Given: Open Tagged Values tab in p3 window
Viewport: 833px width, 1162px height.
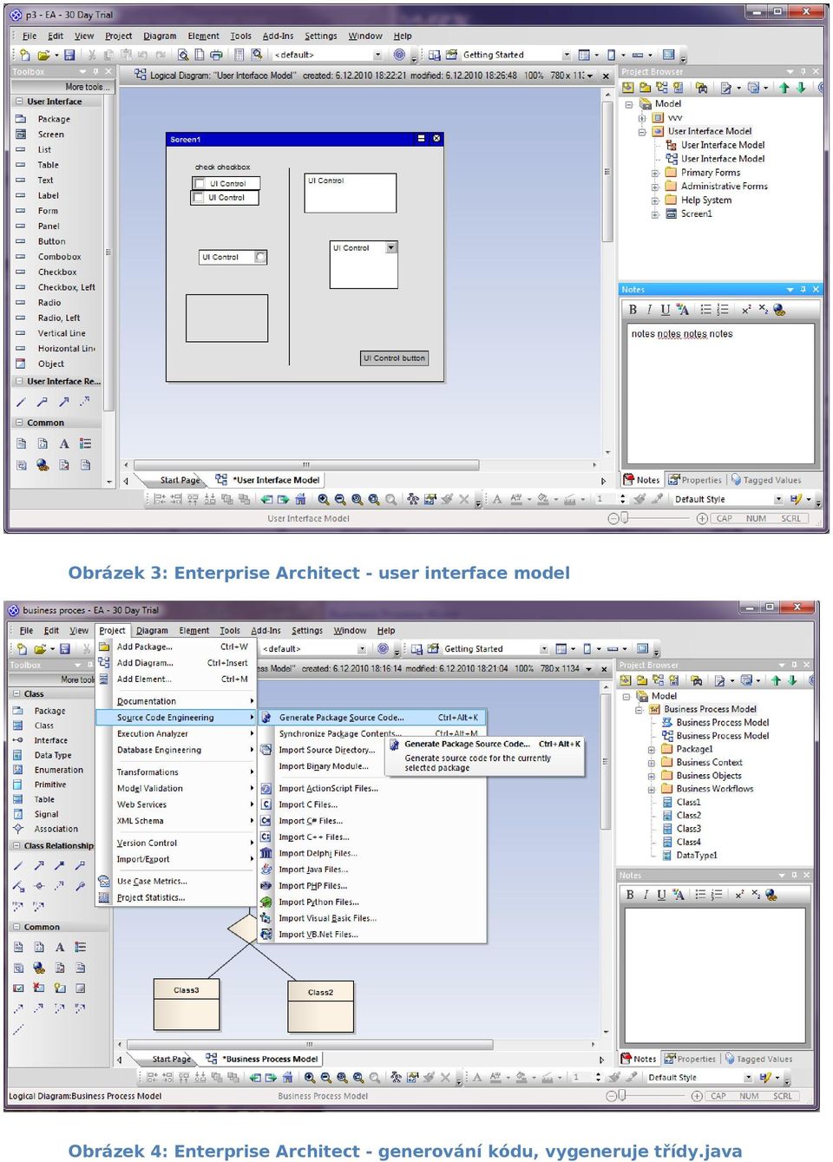Looking at the screenshot, I should (766, 480).
